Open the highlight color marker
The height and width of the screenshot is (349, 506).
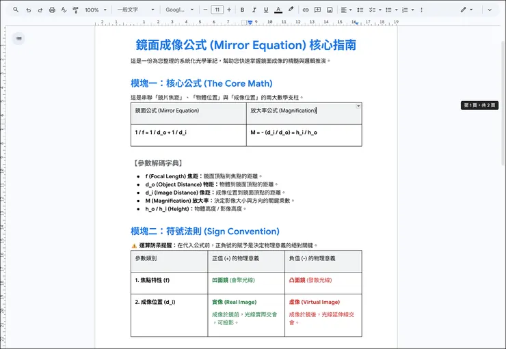click(291, 10)
